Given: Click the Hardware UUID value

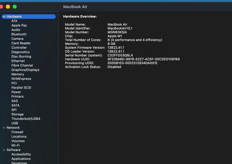Looking at the screenshot, I should tap(143, 59).
